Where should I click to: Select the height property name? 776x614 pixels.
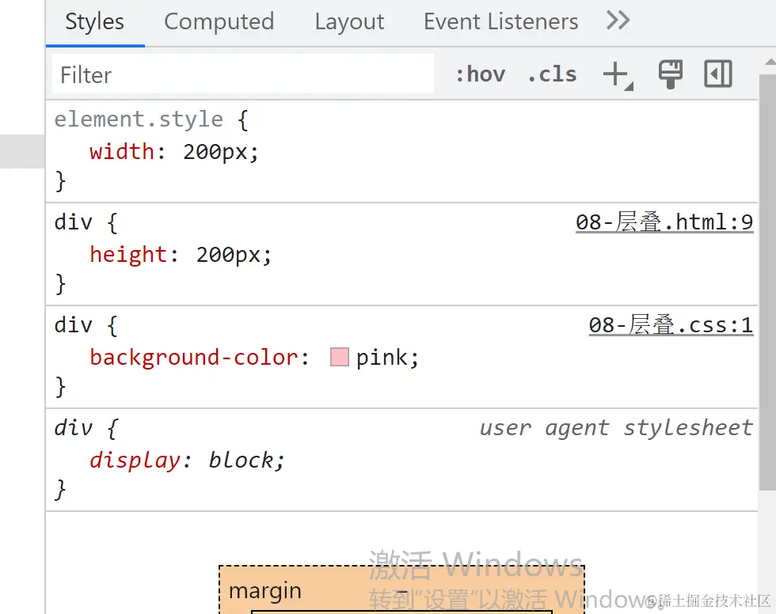tap(128, 254)
